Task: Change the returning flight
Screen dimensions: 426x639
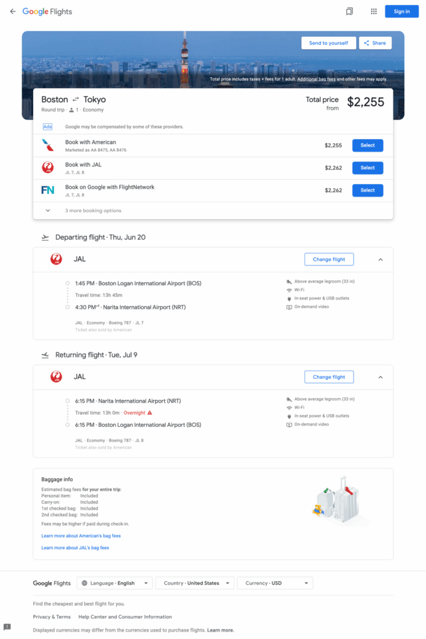Action: 329,376
